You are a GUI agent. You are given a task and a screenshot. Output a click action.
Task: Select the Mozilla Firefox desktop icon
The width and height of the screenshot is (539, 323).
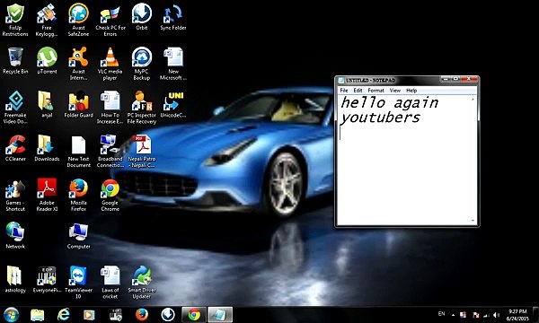pos(78,195)
